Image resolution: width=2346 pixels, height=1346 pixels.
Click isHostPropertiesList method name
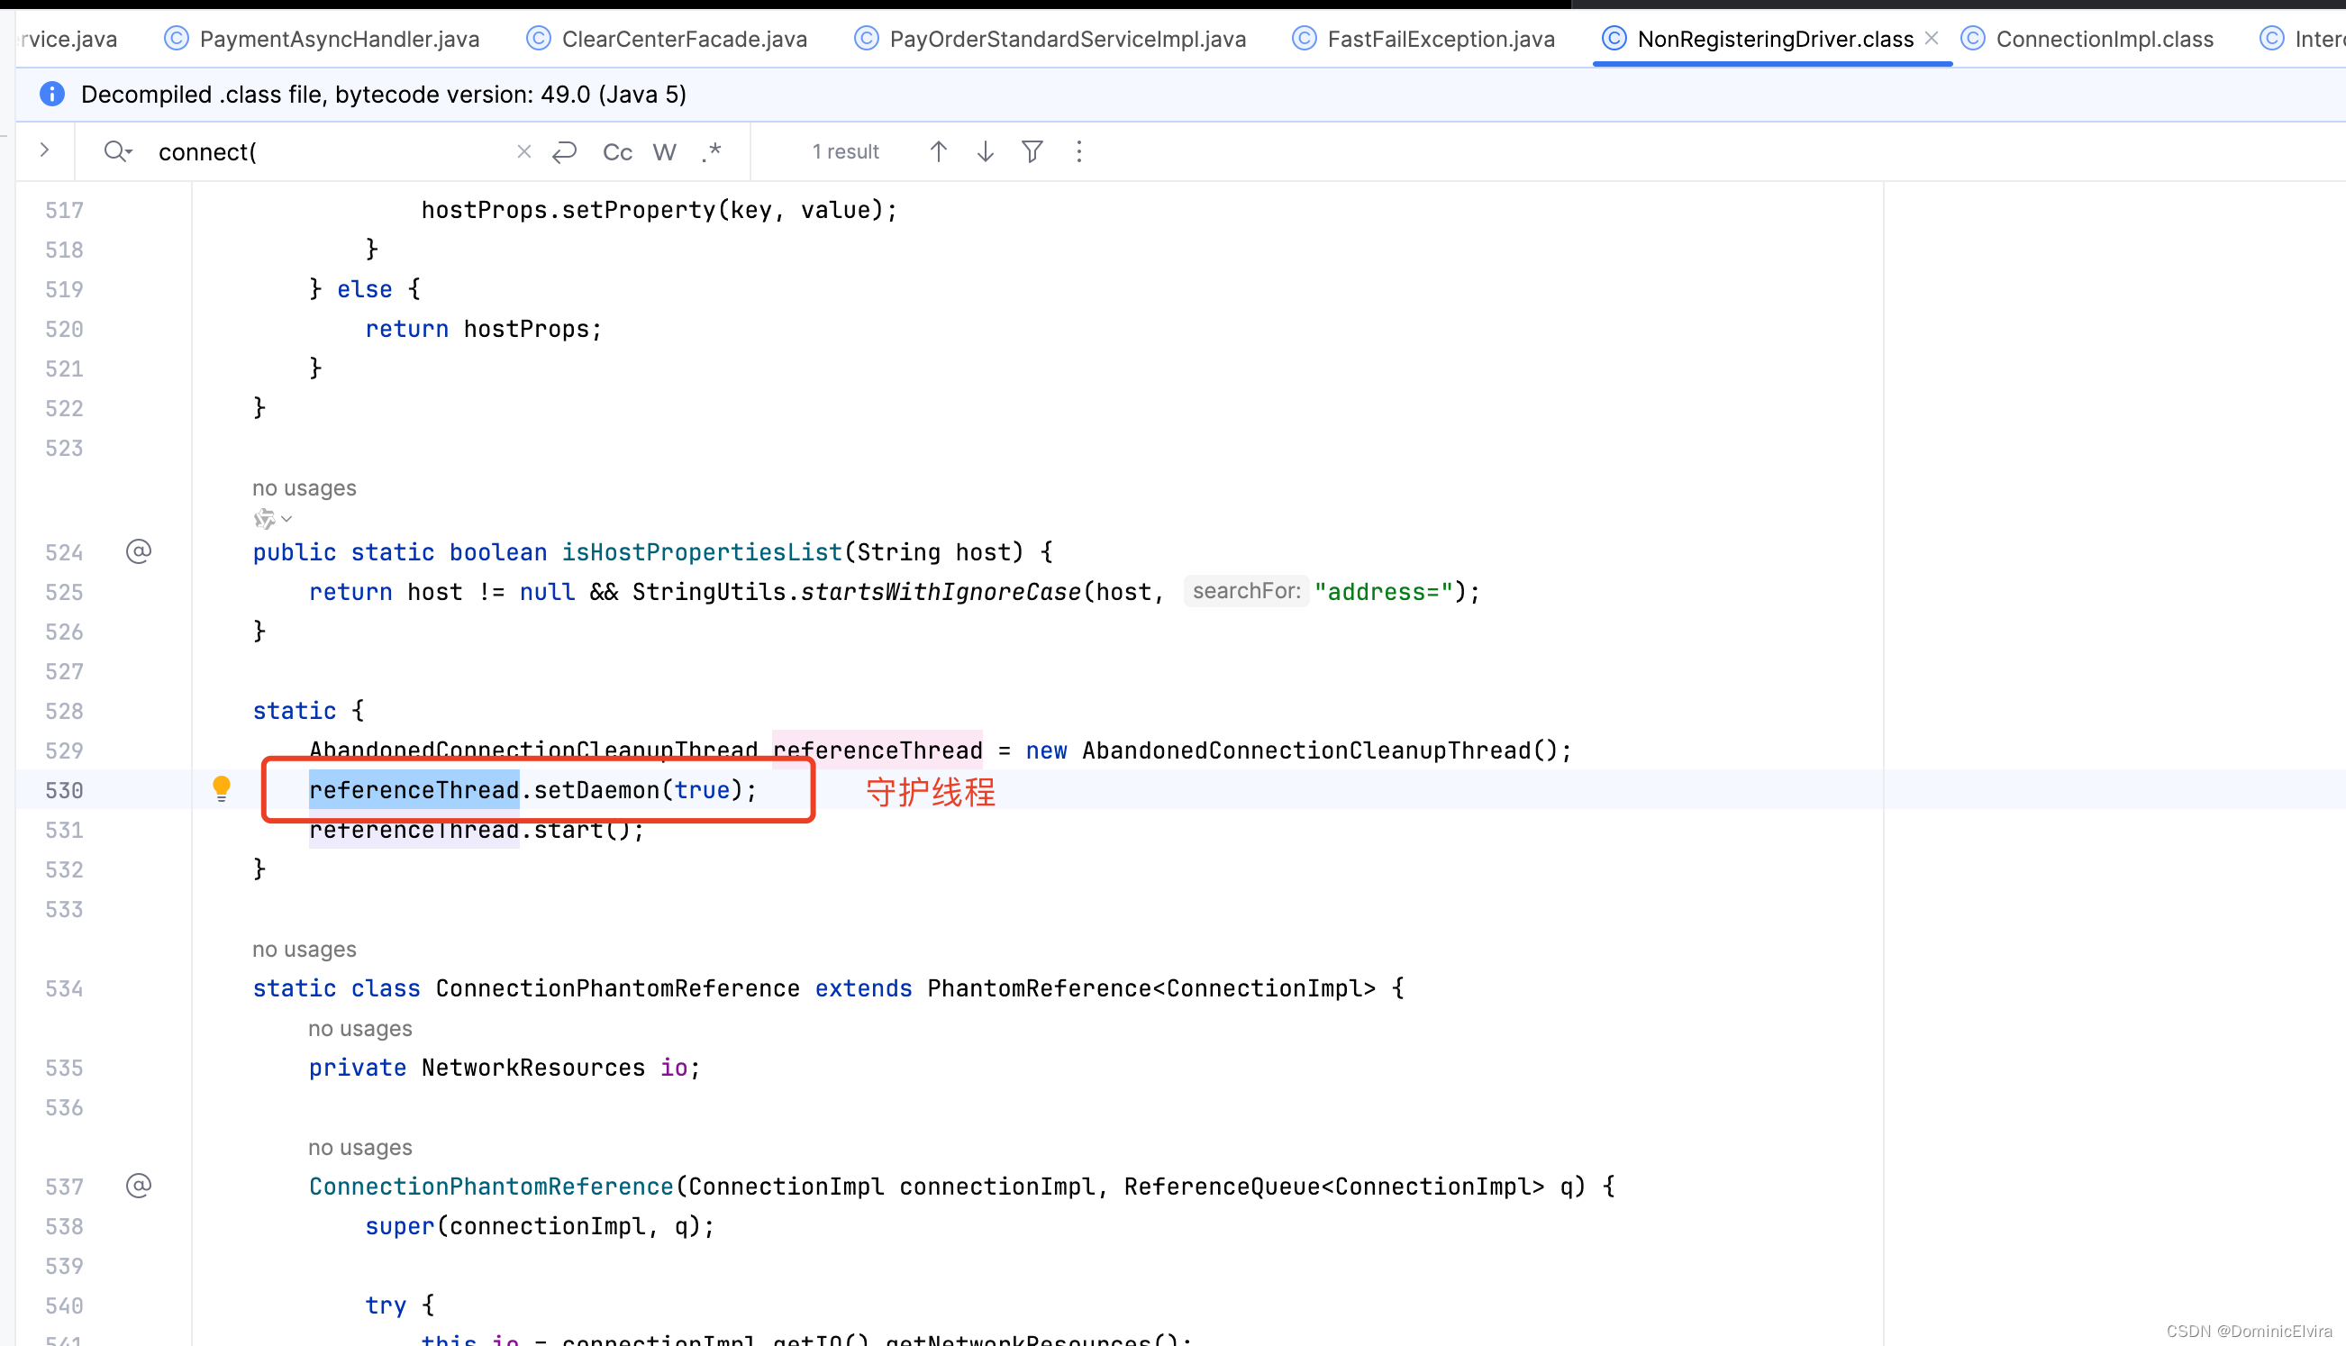coord(702,552)
